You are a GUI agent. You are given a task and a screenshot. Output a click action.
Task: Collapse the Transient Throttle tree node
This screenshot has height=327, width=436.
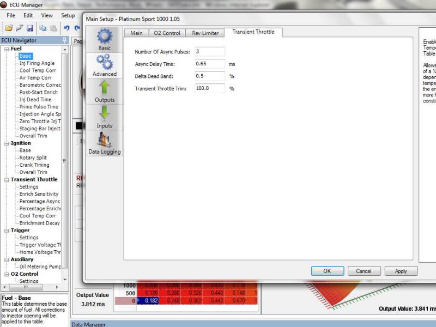coord(7,180)
